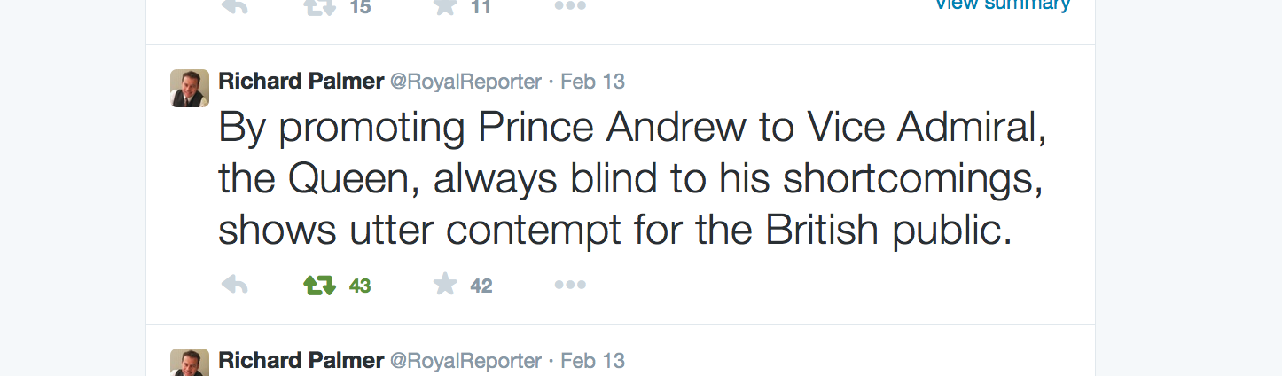Open the three-dot menu on the topmost tweet
1282x376 pixels.
[x=570, y=6]
